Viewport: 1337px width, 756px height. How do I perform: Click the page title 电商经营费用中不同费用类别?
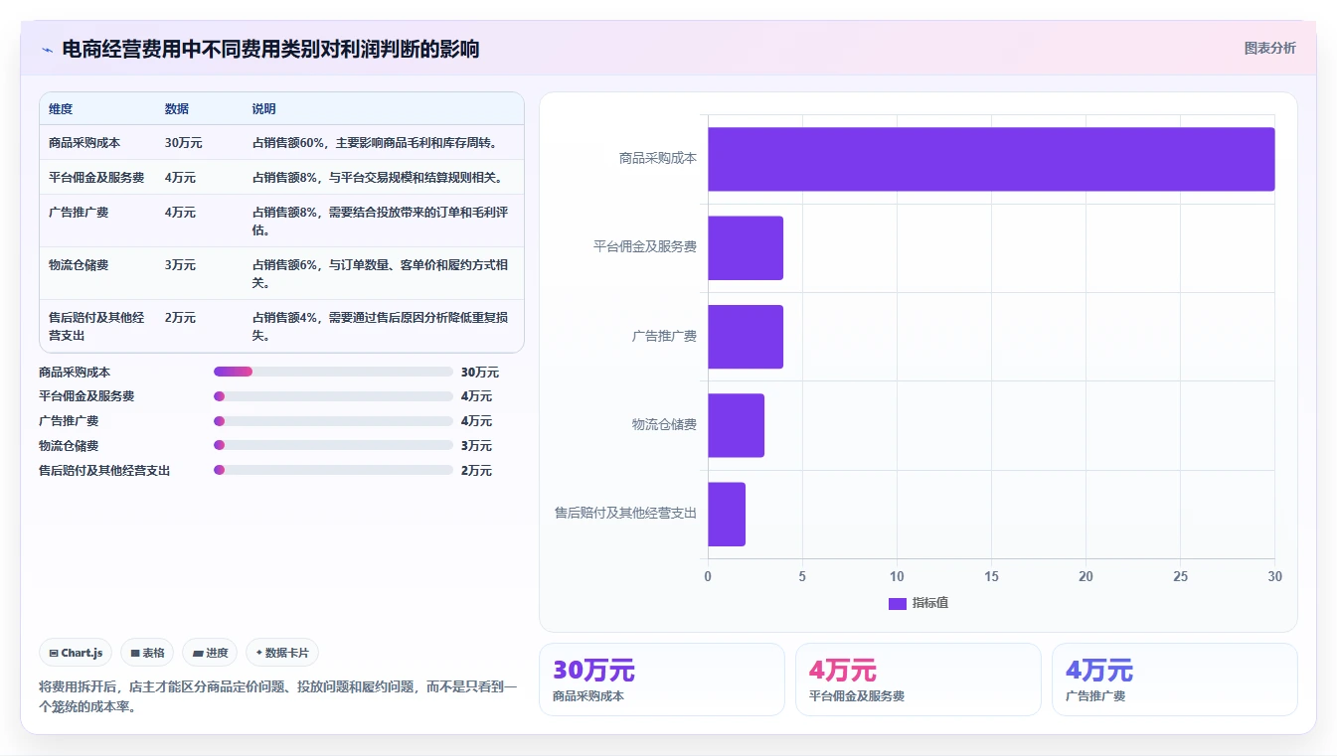(270, 49)
